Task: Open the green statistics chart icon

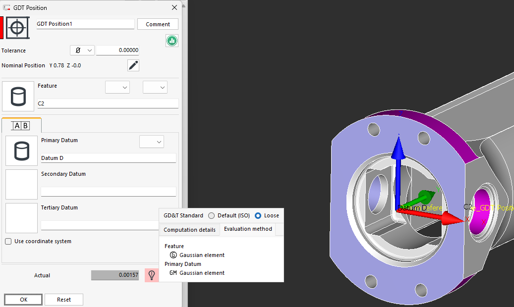Action: tap(172, 41)
